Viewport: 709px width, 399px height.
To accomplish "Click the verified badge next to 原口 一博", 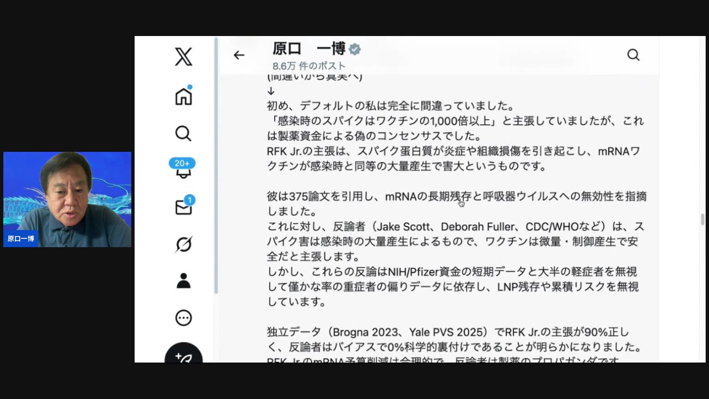I will click(355, 49).
